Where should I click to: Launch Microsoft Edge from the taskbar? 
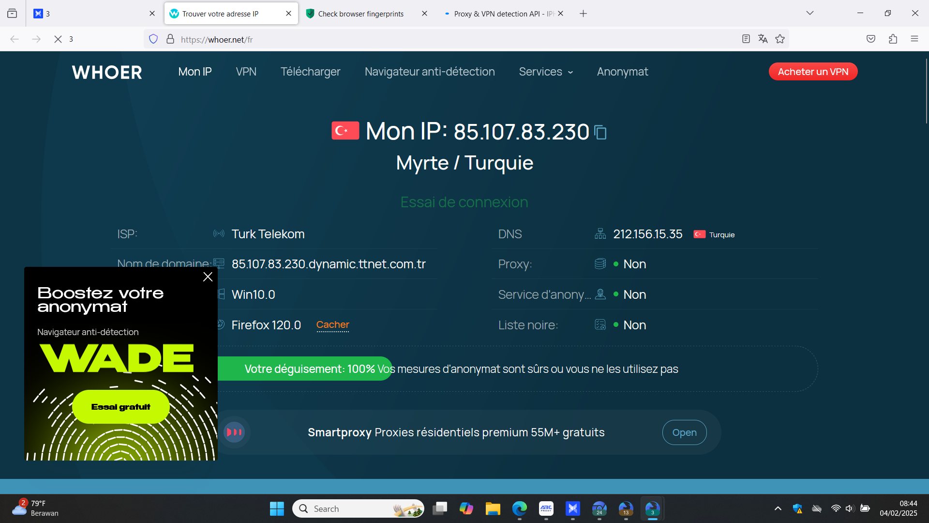coord(519,508)
